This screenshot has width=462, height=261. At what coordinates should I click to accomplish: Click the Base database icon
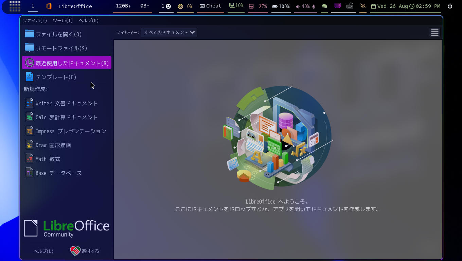point(30,173)
